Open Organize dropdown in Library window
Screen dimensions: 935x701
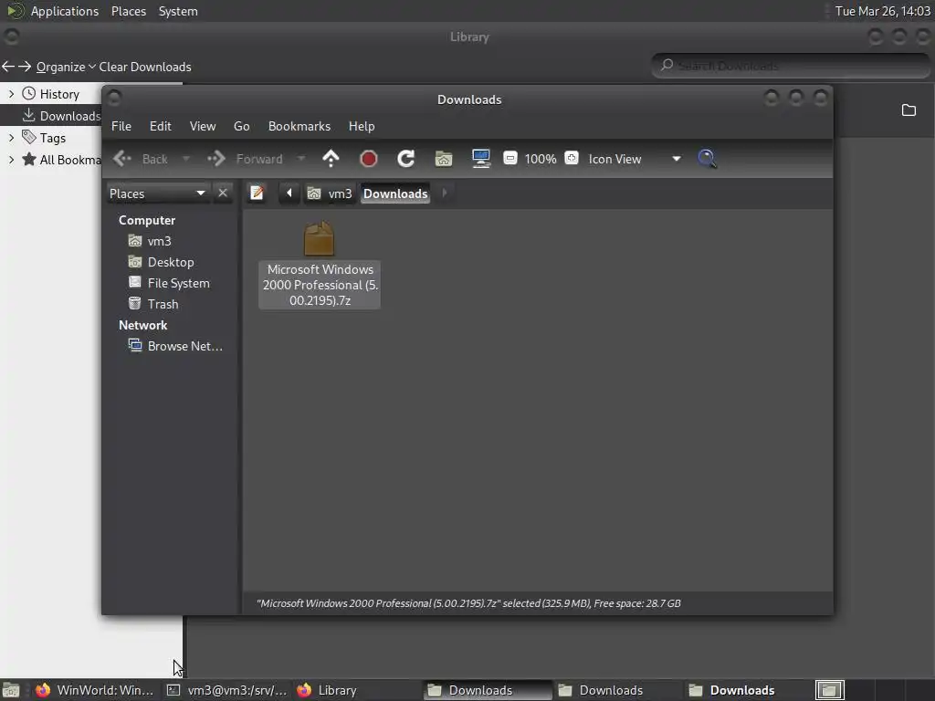tap(66, 67)
